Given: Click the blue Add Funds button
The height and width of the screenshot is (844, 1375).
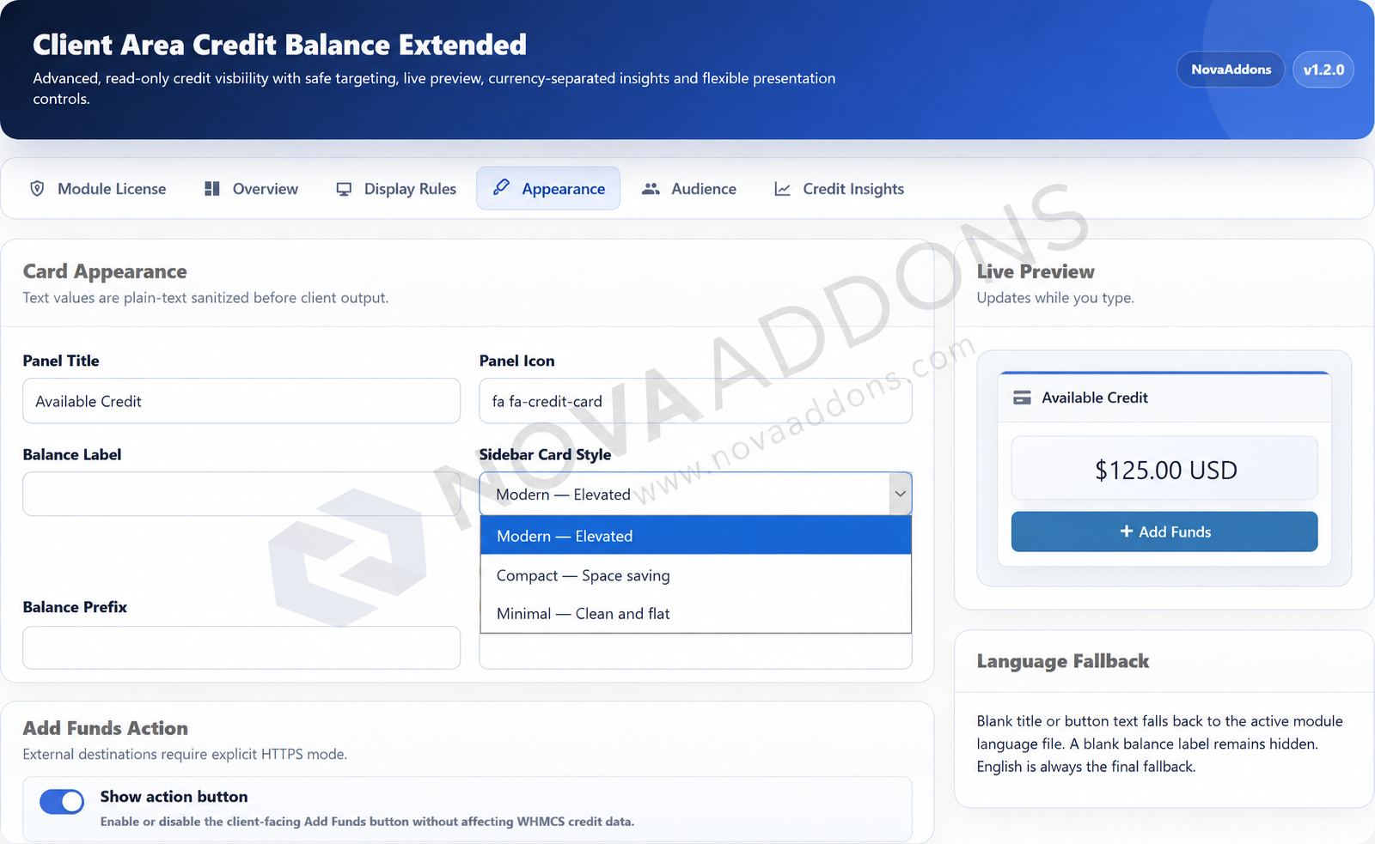Looking at the screenshot, I should (x=1164, y=531).
